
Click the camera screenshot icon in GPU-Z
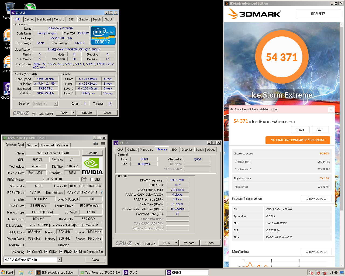click(95, 144)
